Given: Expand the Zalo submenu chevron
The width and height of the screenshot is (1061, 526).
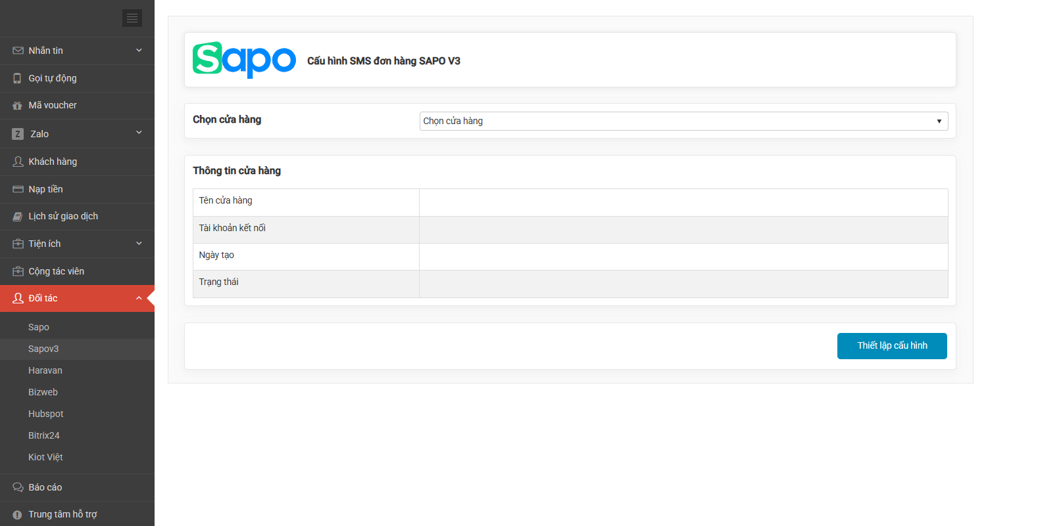Looking at the screenshot, I should point(139,133).
